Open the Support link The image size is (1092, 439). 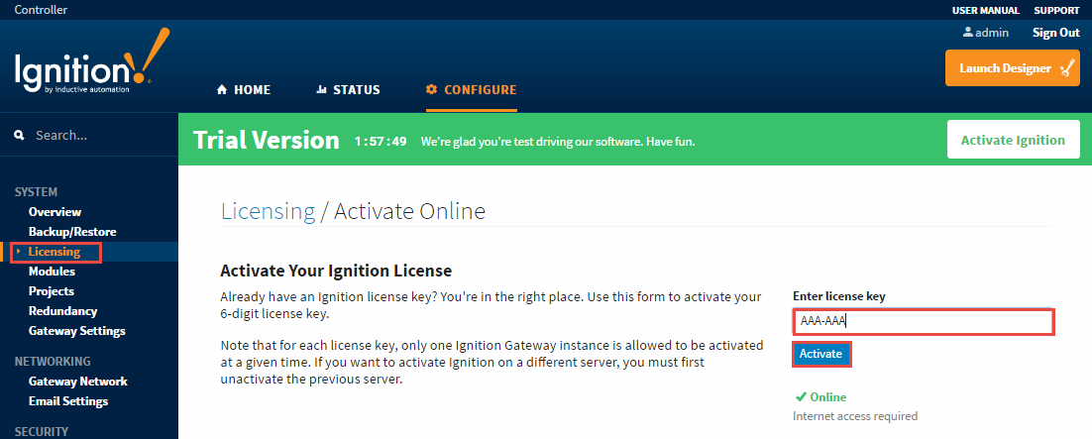click(1056, 10)
